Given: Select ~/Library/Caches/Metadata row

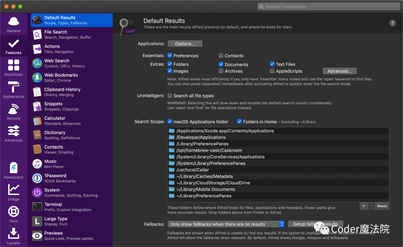Looking at the screenshot, I should coord(278,176).
